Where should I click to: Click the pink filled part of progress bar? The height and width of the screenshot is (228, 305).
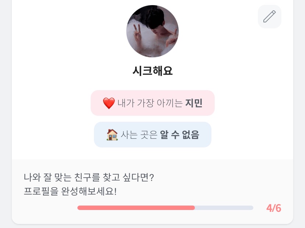pyautogui.click(x=136, y=208)
